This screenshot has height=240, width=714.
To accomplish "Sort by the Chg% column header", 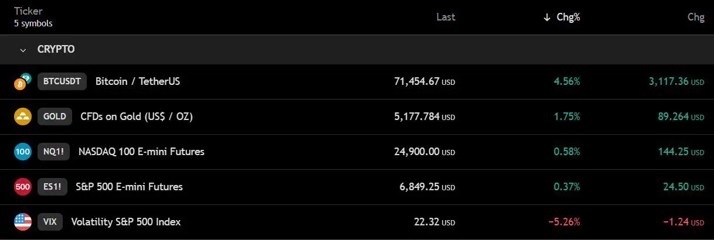I will click(x=562, y=17).
